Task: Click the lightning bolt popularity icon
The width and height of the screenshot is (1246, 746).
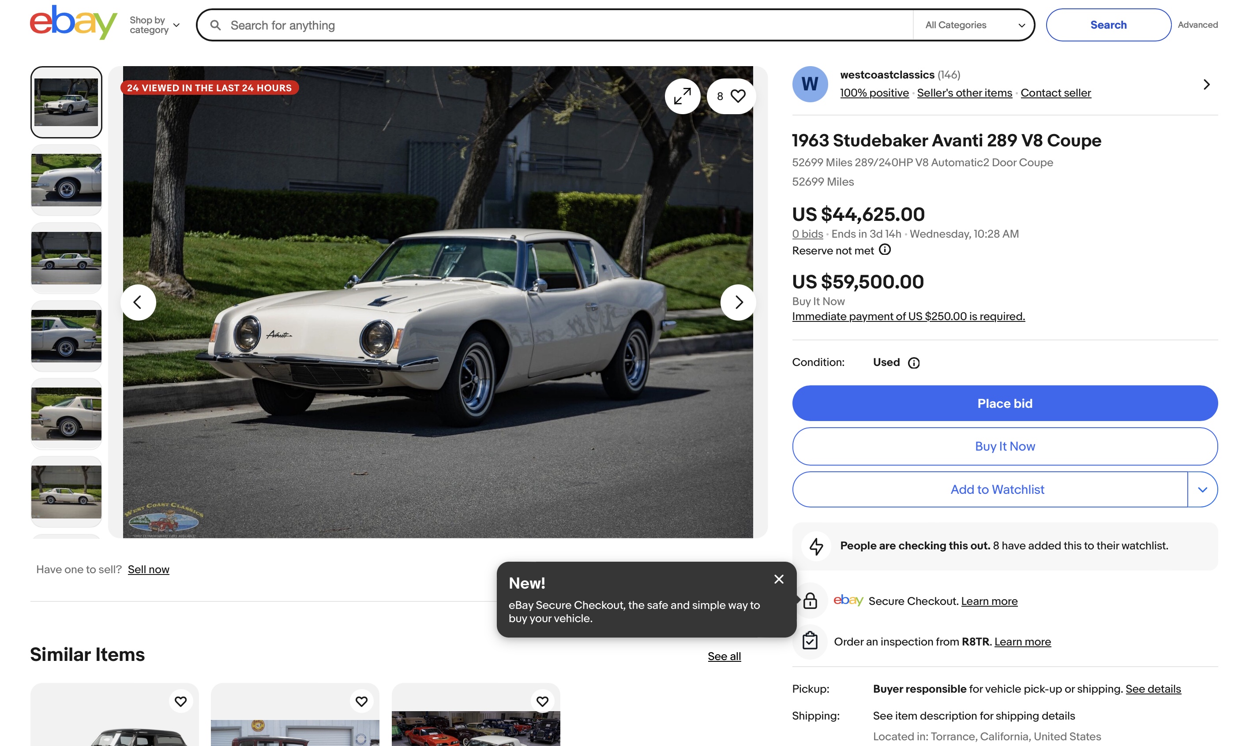Action: 816,546
